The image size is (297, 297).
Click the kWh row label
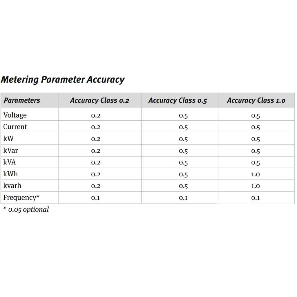11,174
